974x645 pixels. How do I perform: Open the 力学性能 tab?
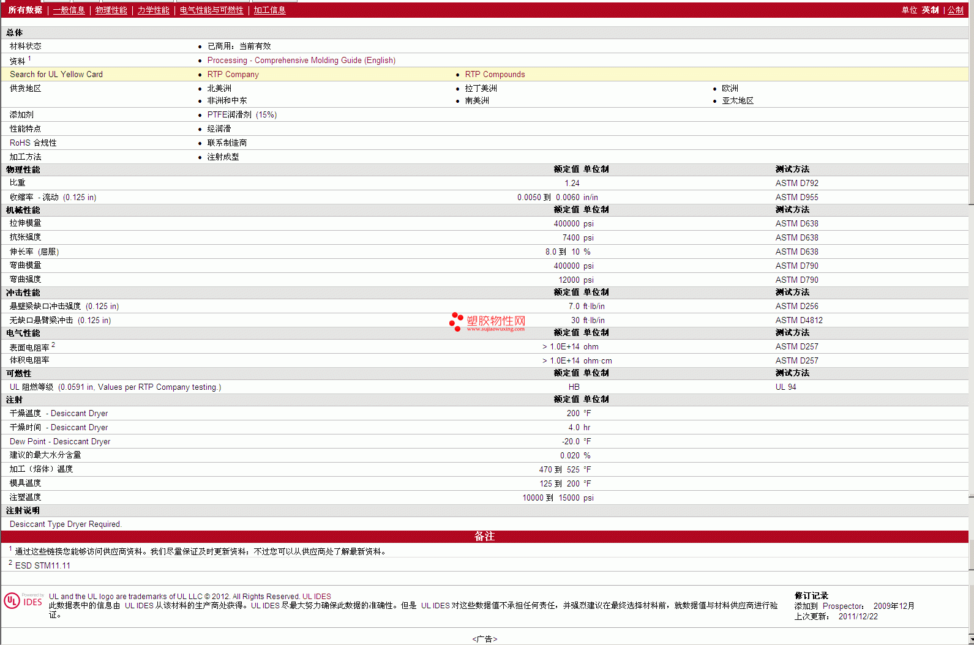point(153,10)
